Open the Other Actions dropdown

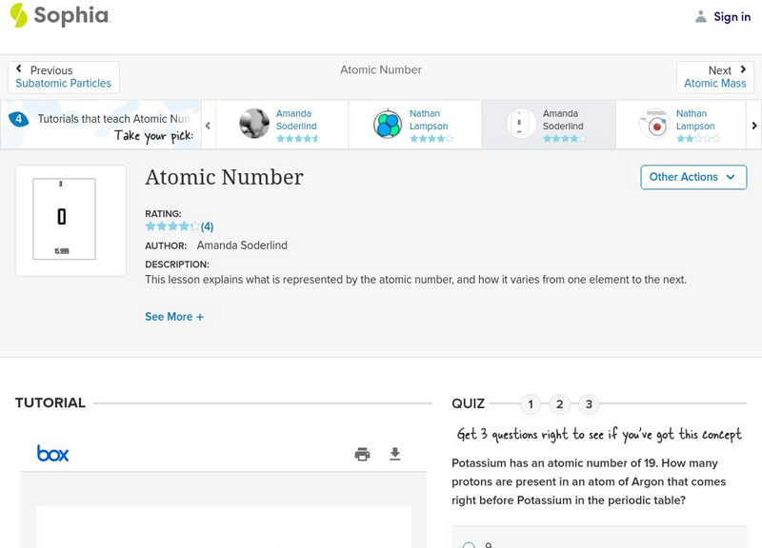[692, 177]
